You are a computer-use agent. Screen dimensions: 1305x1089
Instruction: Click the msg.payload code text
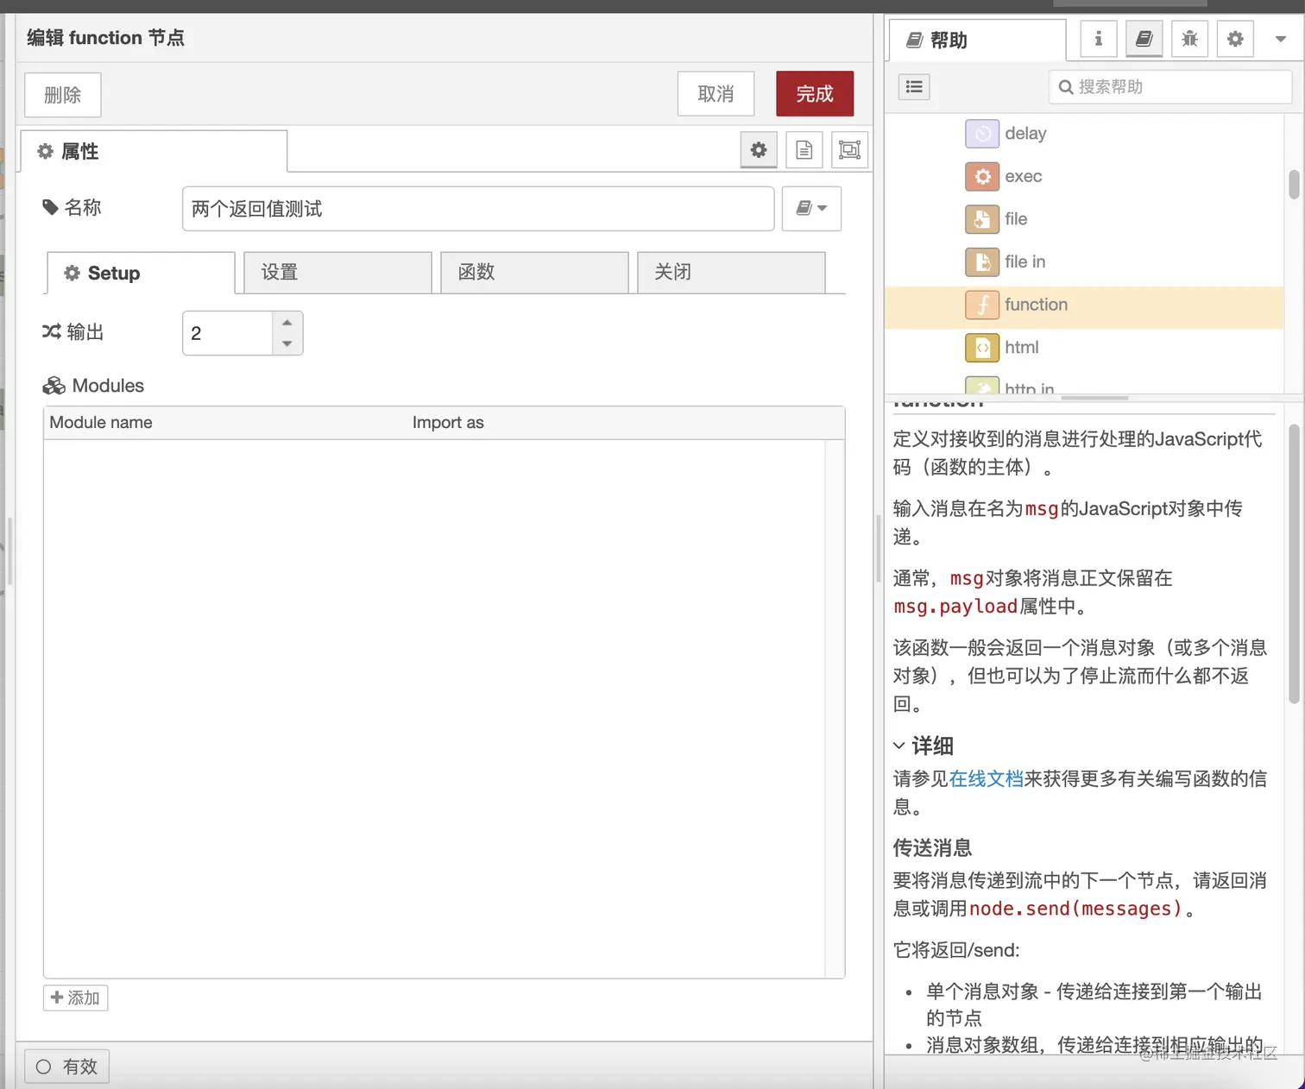coord(955,607)
